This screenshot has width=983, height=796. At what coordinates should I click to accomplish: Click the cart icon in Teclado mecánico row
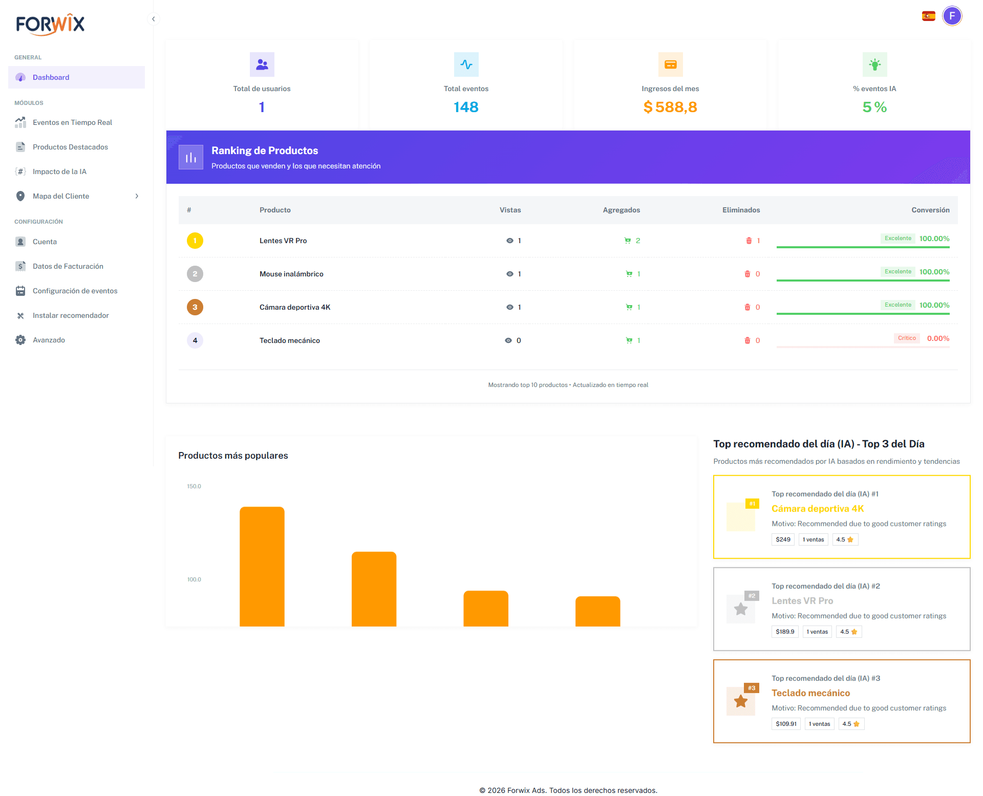click(x=629, y=340)
